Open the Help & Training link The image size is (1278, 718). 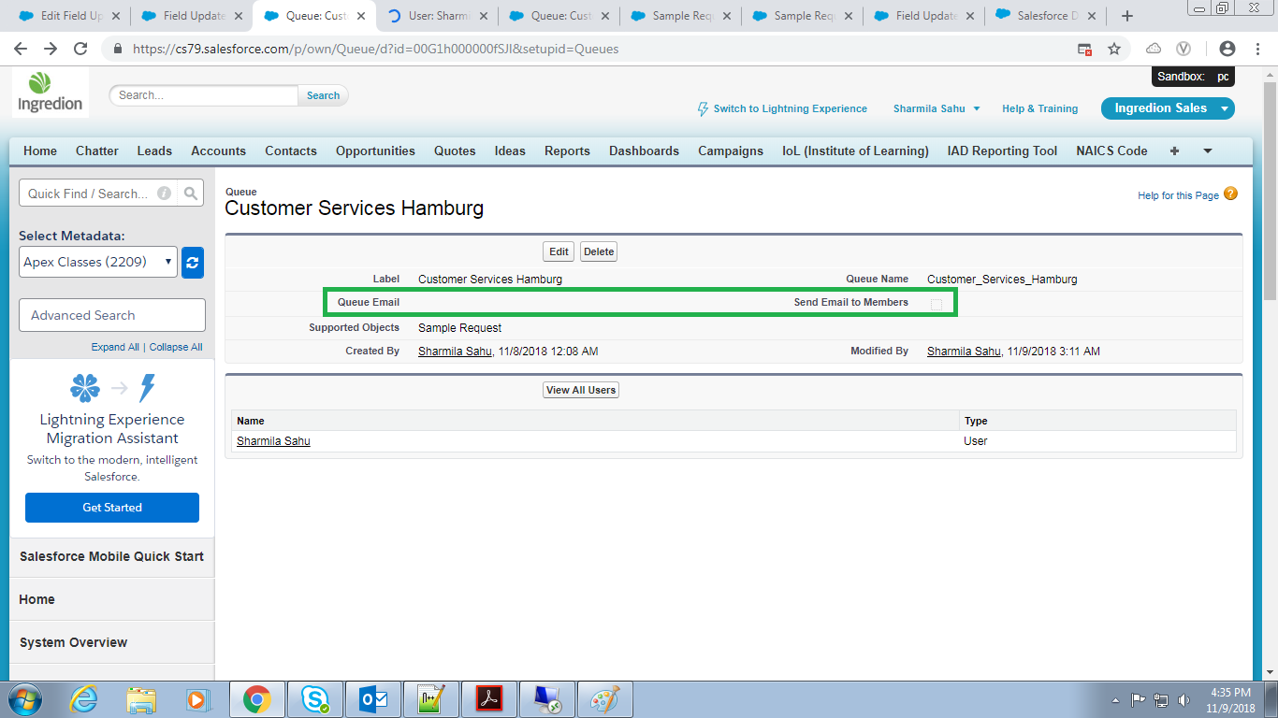(1039, 108)
